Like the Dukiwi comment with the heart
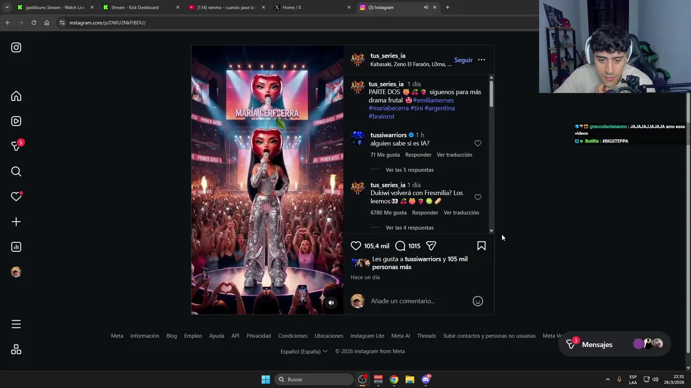The width and height of the screenshot is (691, 388). click(x=478, y=197)
